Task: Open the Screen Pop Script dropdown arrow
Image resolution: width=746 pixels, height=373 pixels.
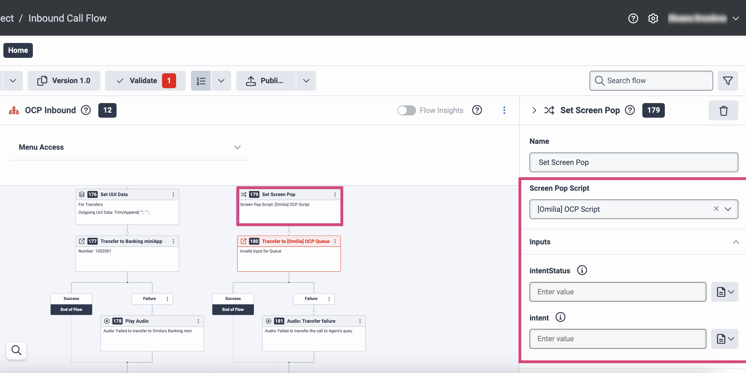Action: [728, 209]
